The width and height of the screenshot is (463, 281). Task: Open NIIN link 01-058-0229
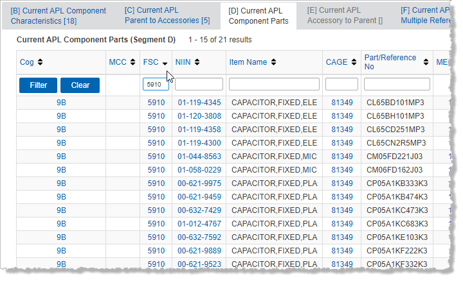[x=199, y=170]
